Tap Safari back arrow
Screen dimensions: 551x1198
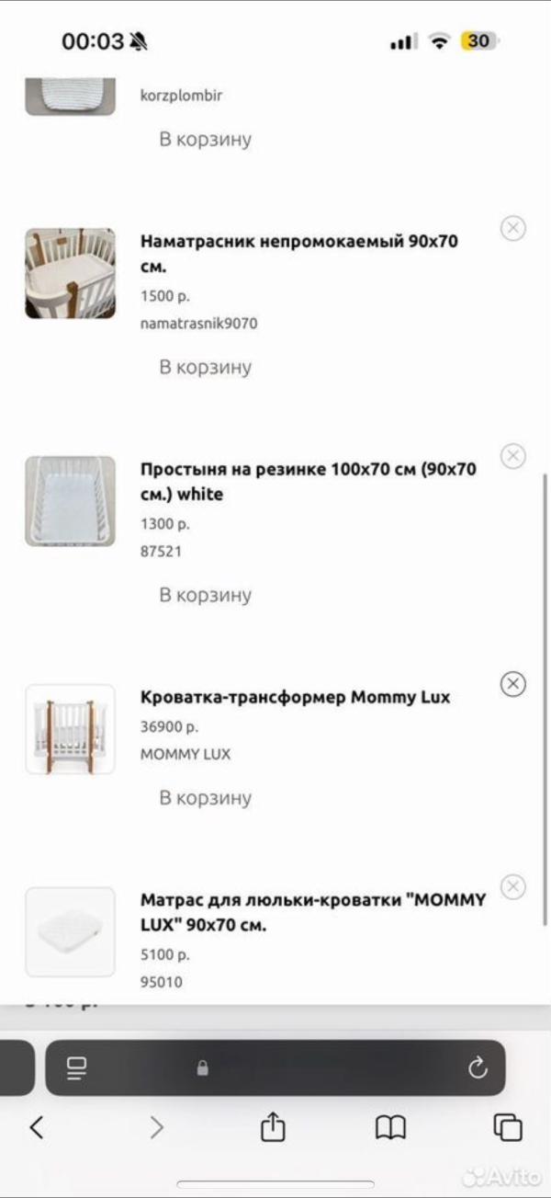pos(37,1127)
